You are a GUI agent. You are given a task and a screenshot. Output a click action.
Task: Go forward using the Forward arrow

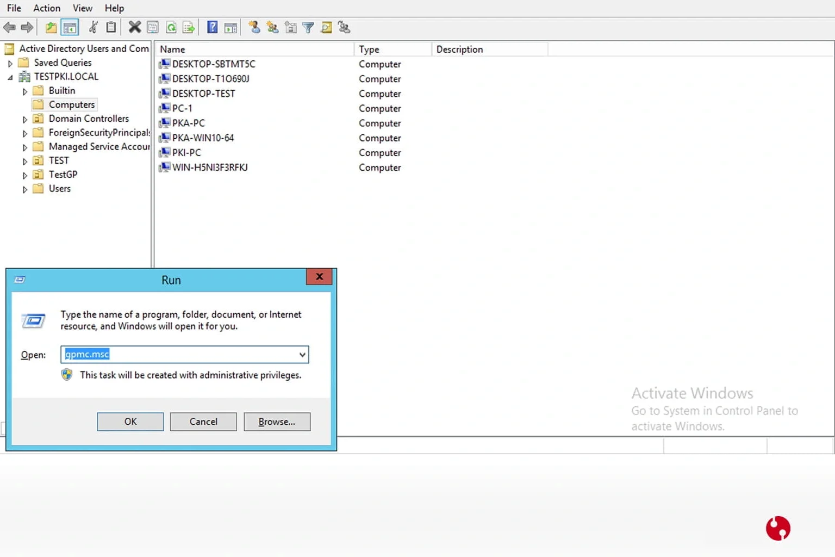27,27
